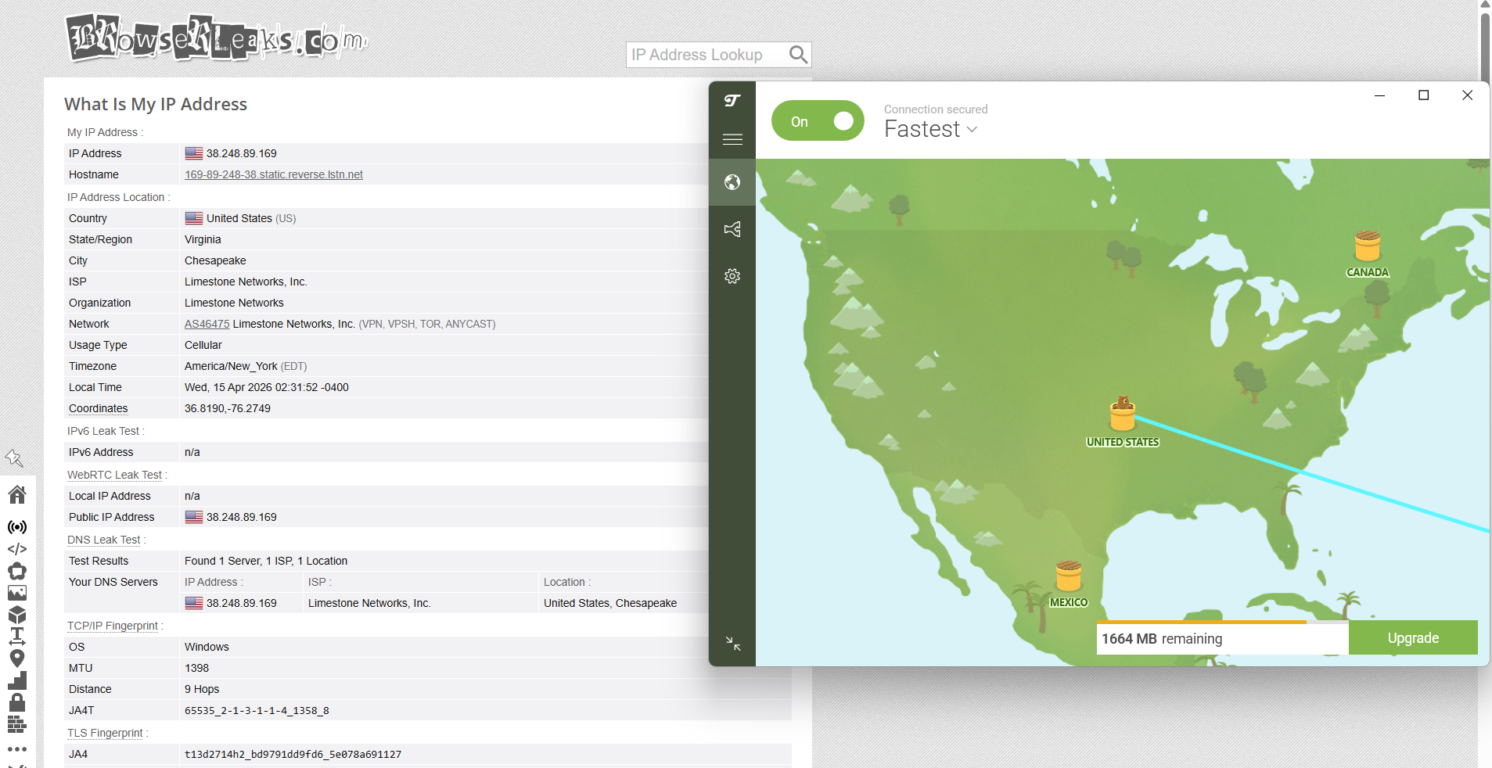1492x768 pixels.
Task: Focus the IP Address Lookup search field
Action: click(x=707, y=55)
